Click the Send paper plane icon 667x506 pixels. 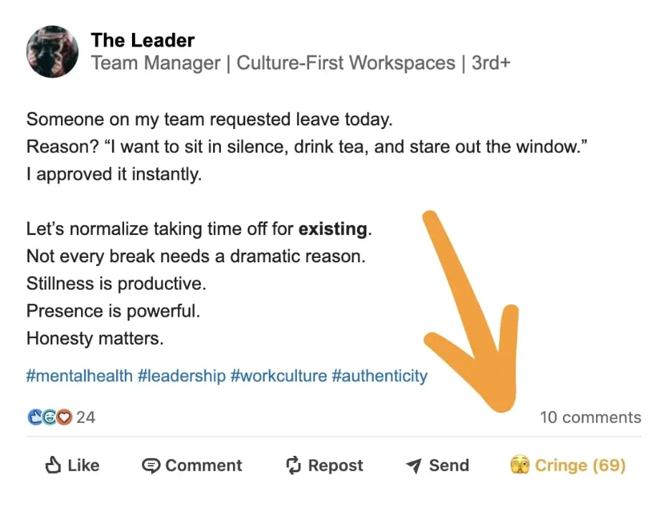tap(415, 465)
